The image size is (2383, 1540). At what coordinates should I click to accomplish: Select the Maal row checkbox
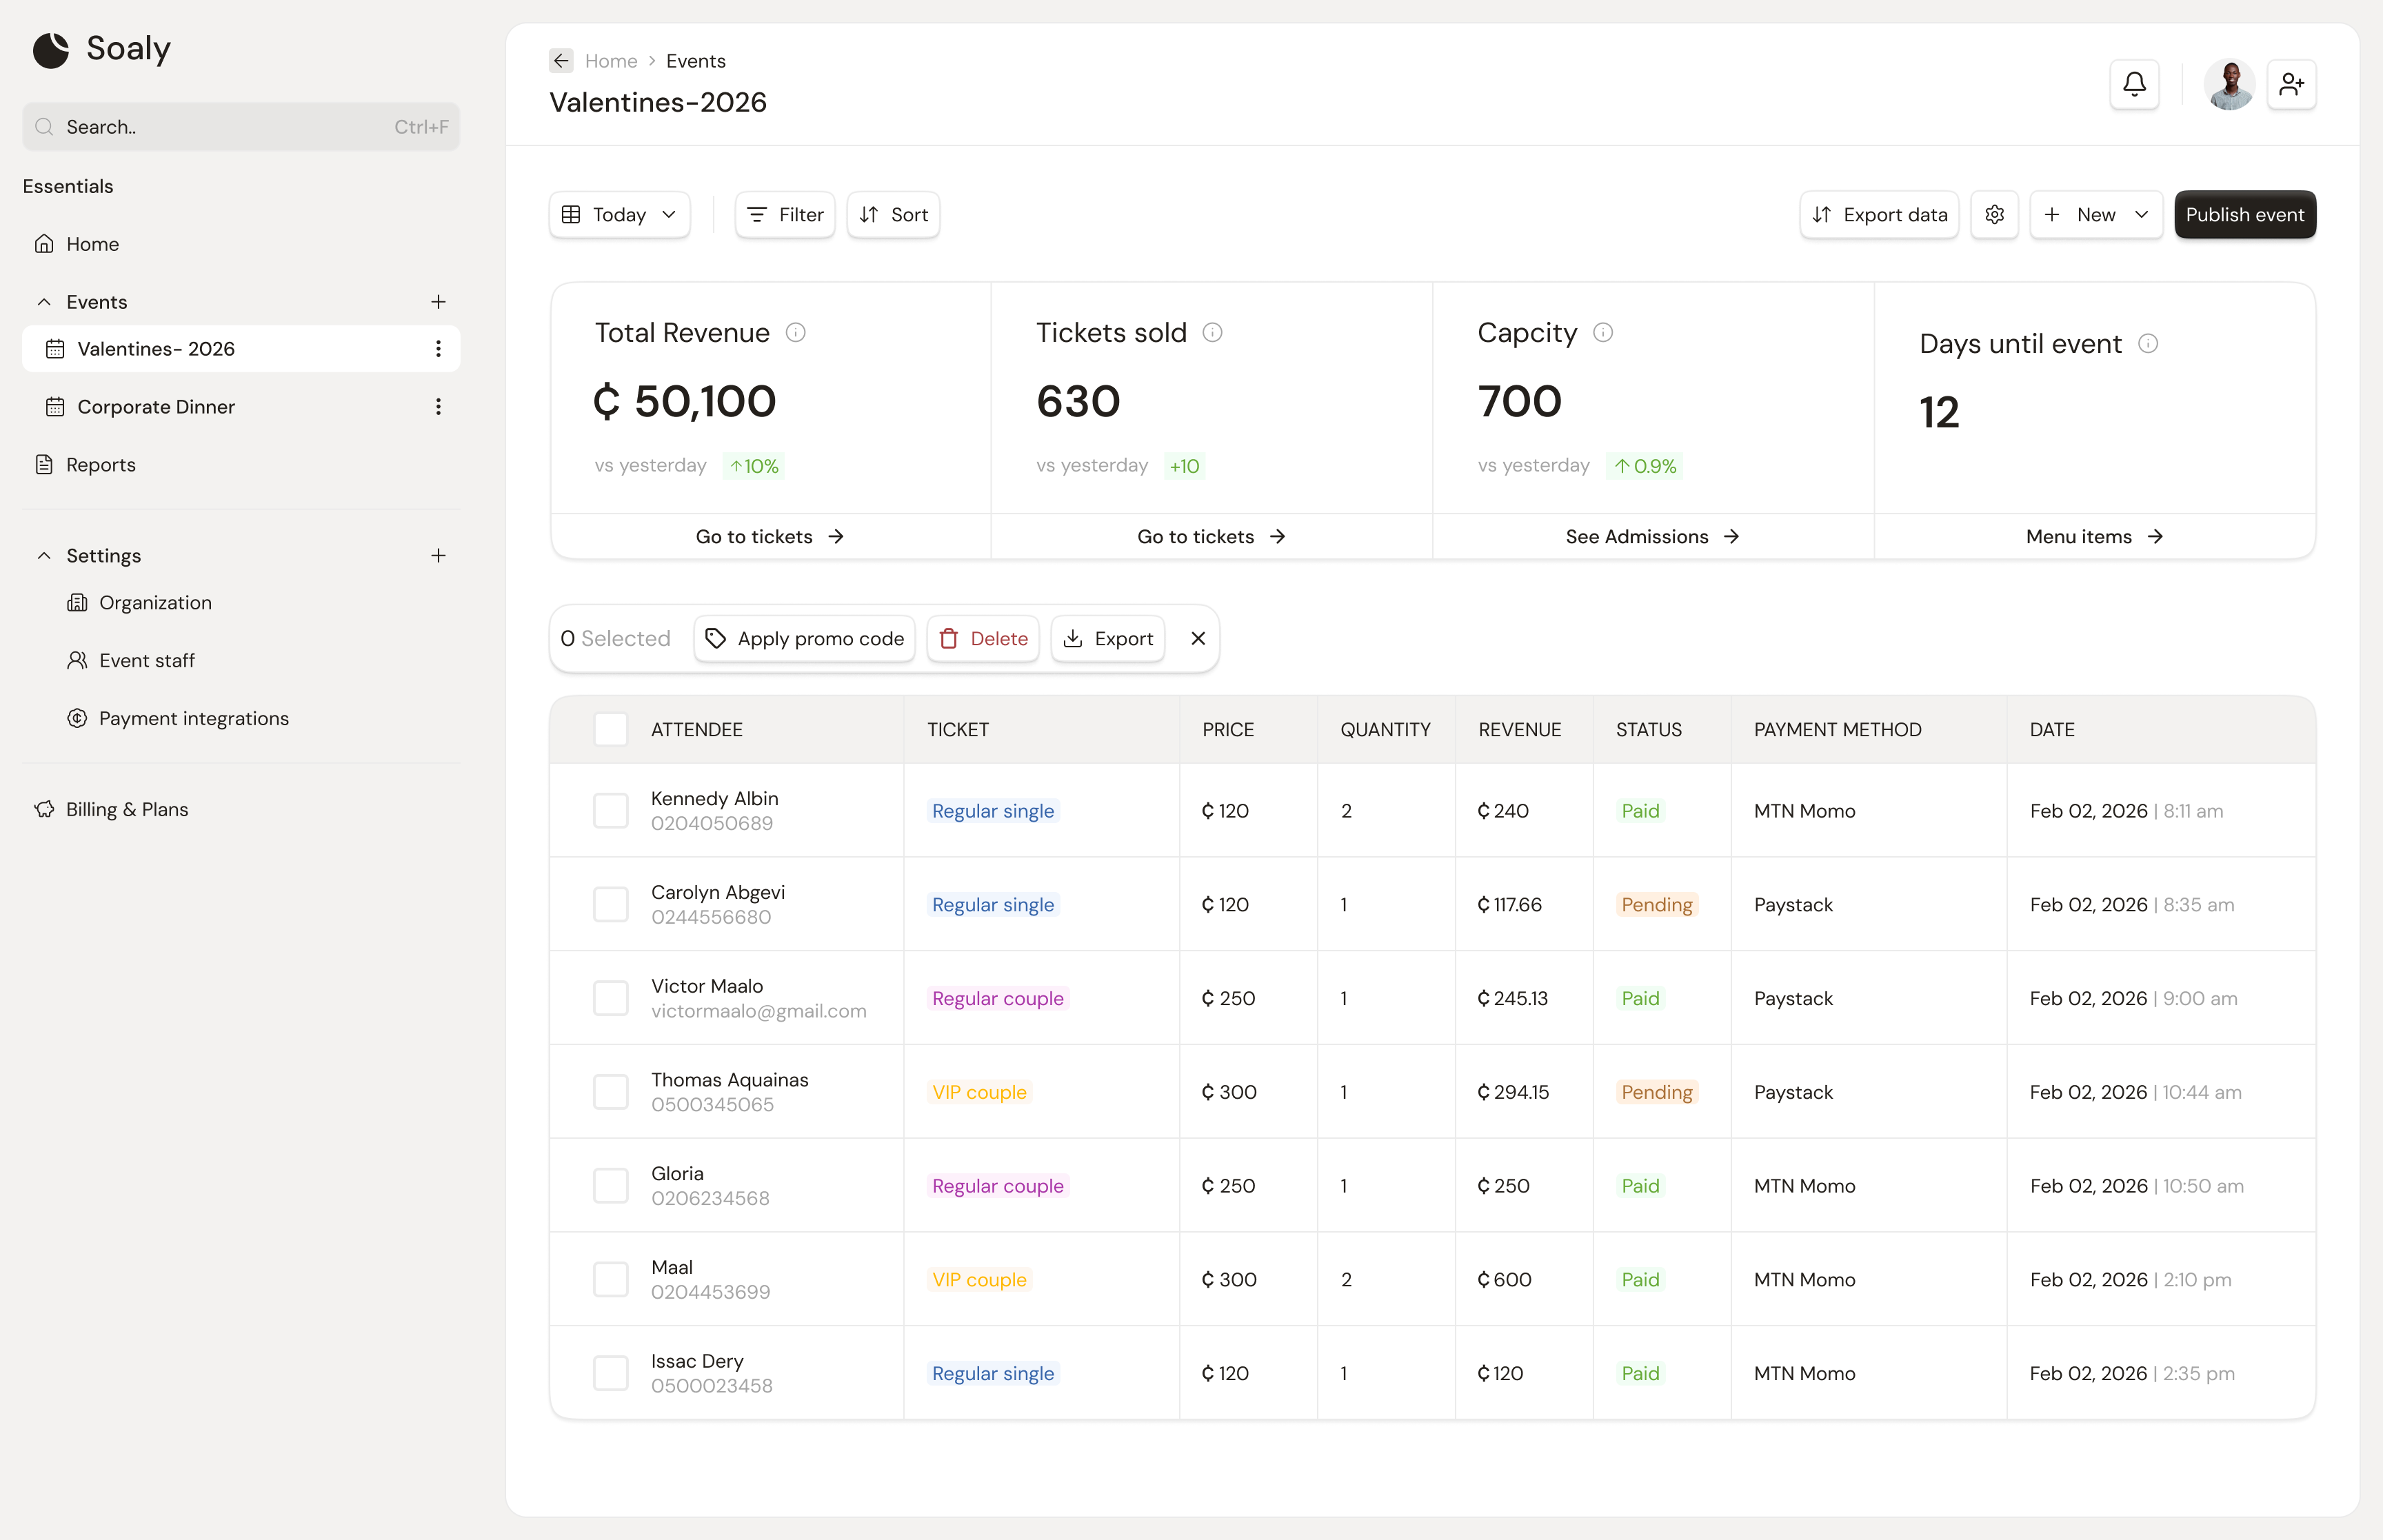point(611,1280)
